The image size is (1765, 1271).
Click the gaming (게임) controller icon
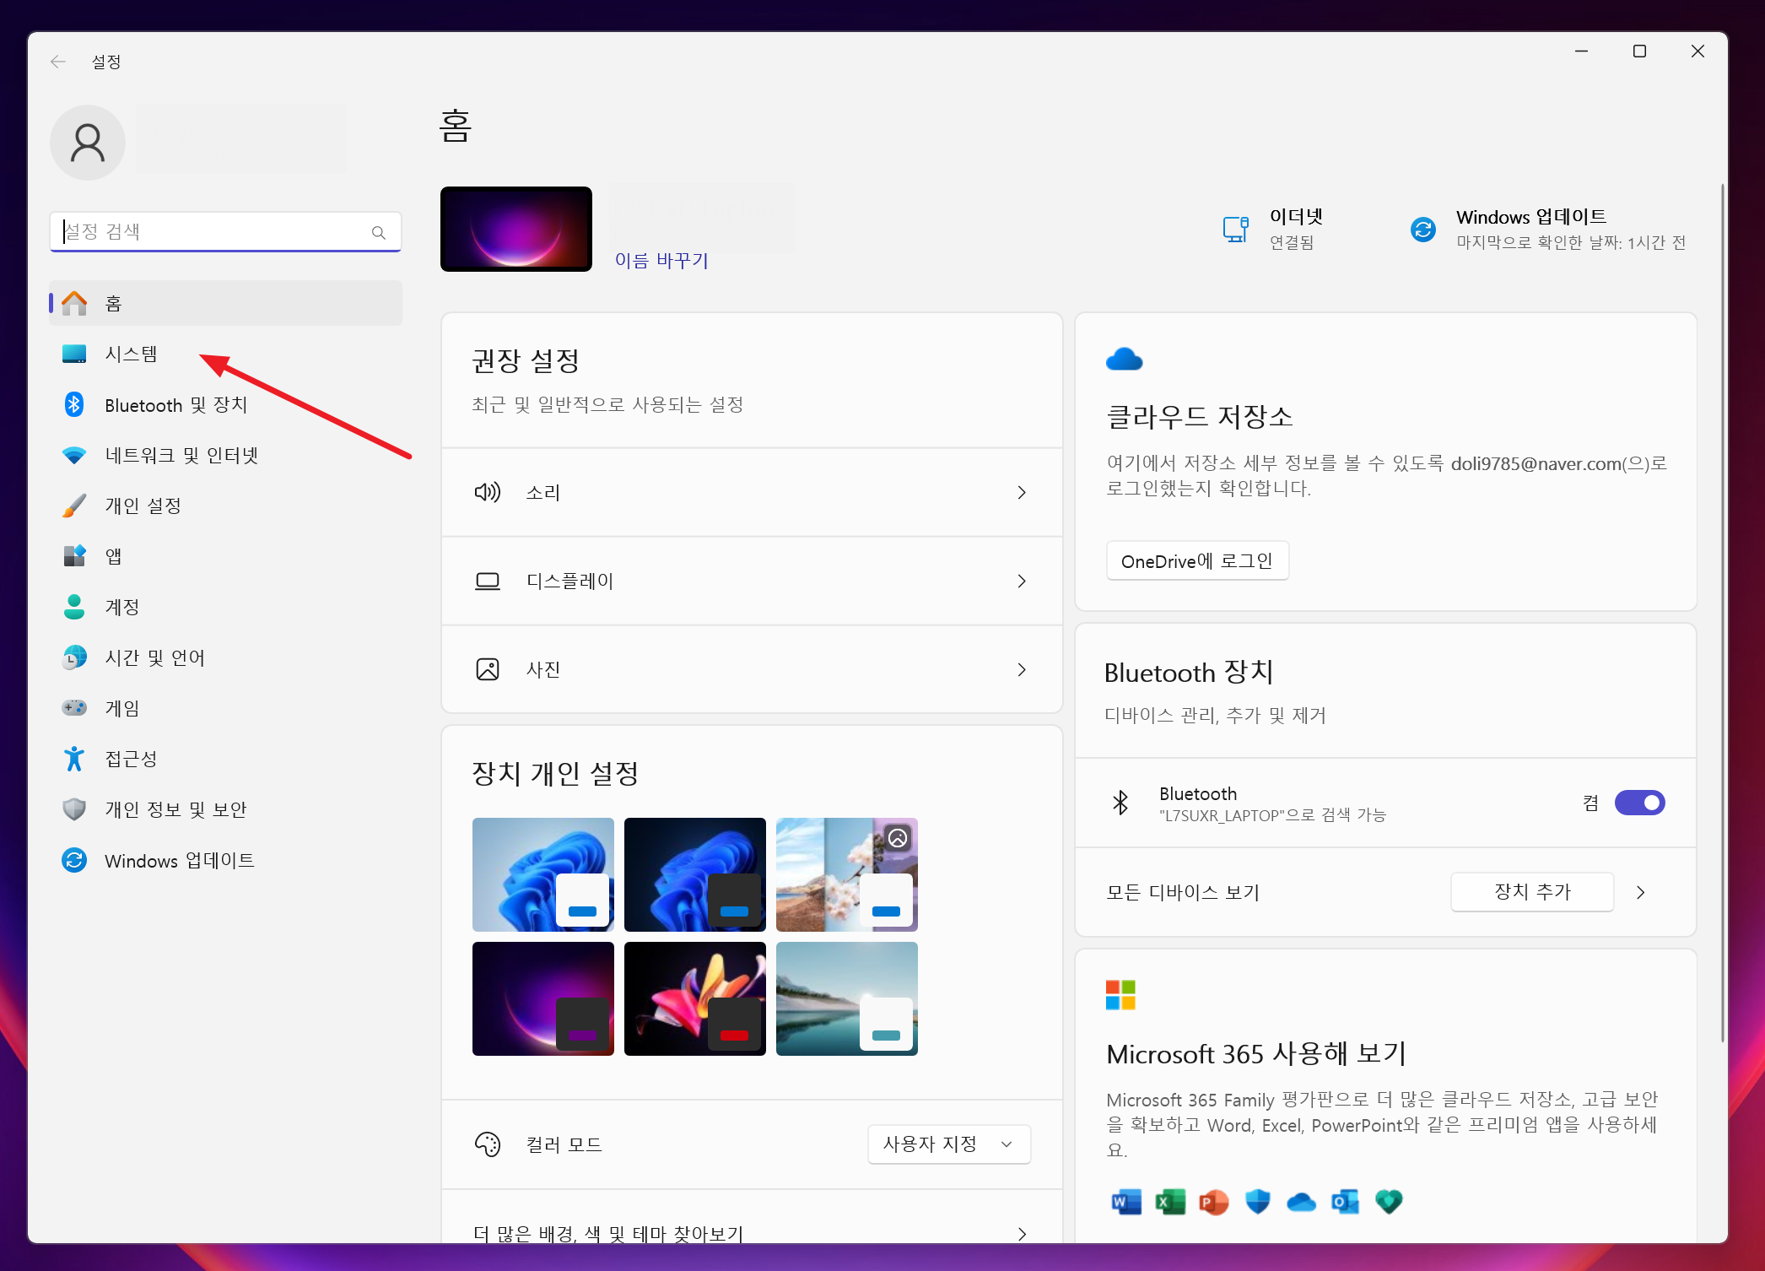(x=74, y=708)
